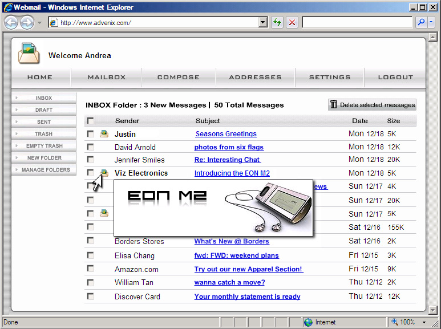
Task: Click the Subject column header
Action: (x=208, y=121)
